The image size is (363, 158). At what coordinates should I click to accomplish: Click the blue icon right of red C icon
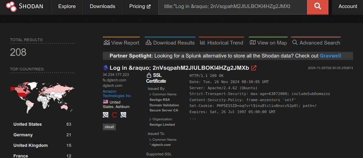(x=123, y=115)
